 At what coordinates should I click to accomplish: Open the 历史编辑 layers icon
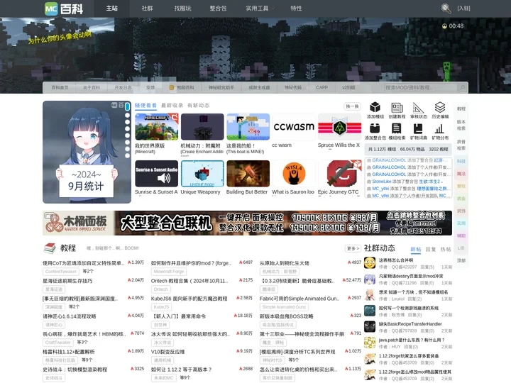[440, 108]
